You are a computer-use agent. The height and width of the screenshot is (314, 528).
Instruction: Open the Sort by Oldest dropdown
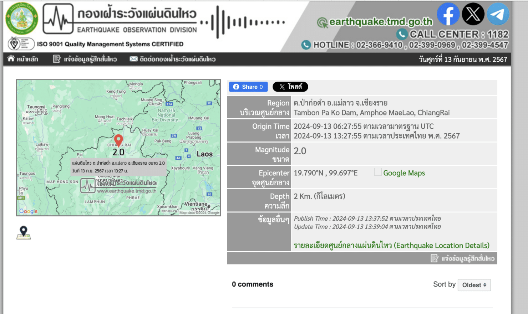pos(474,285)
